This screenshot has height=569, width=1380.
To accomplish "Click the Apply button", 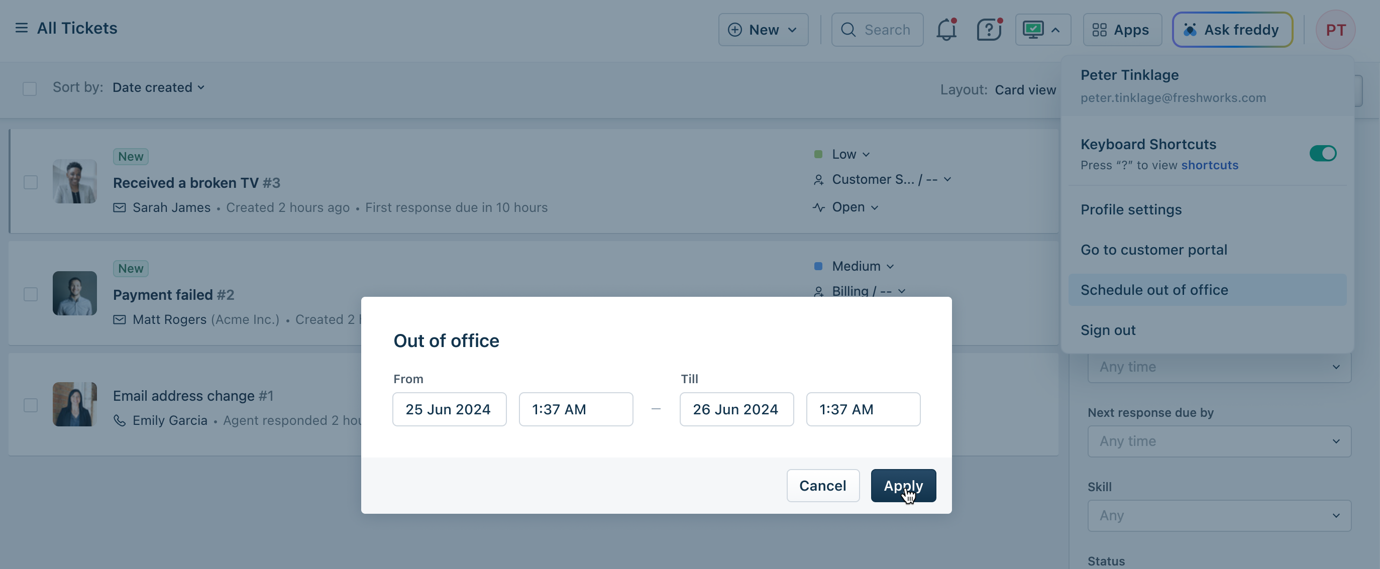I will tap(903, 486).
